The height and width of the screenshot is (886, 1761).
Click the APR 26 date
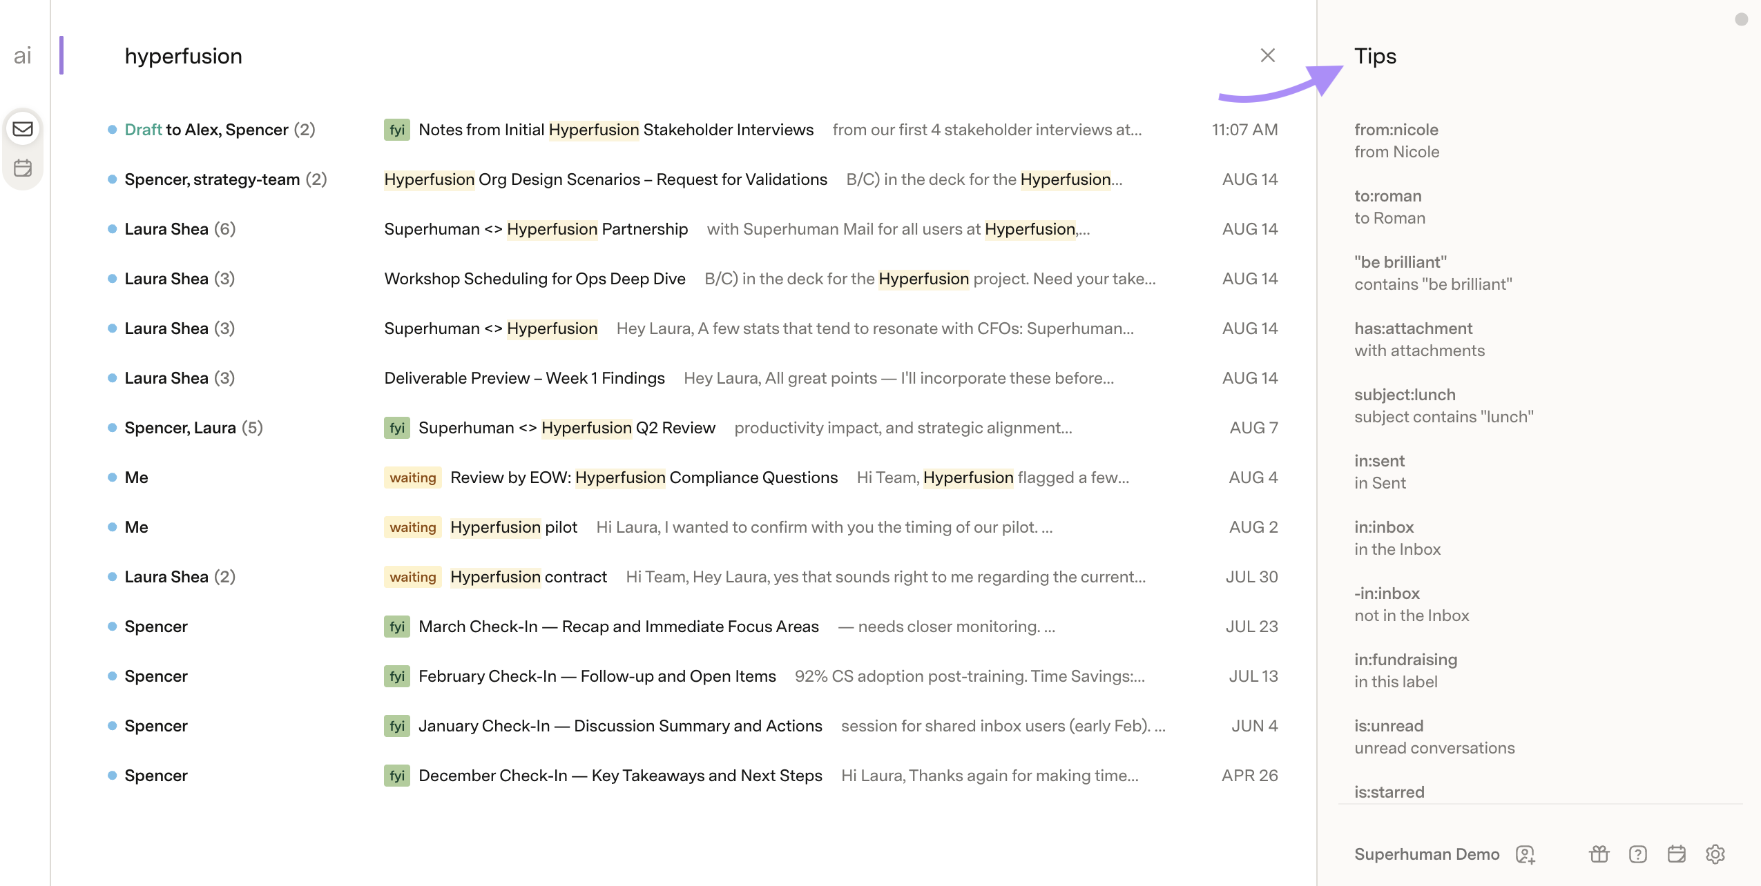point(1249,776)
